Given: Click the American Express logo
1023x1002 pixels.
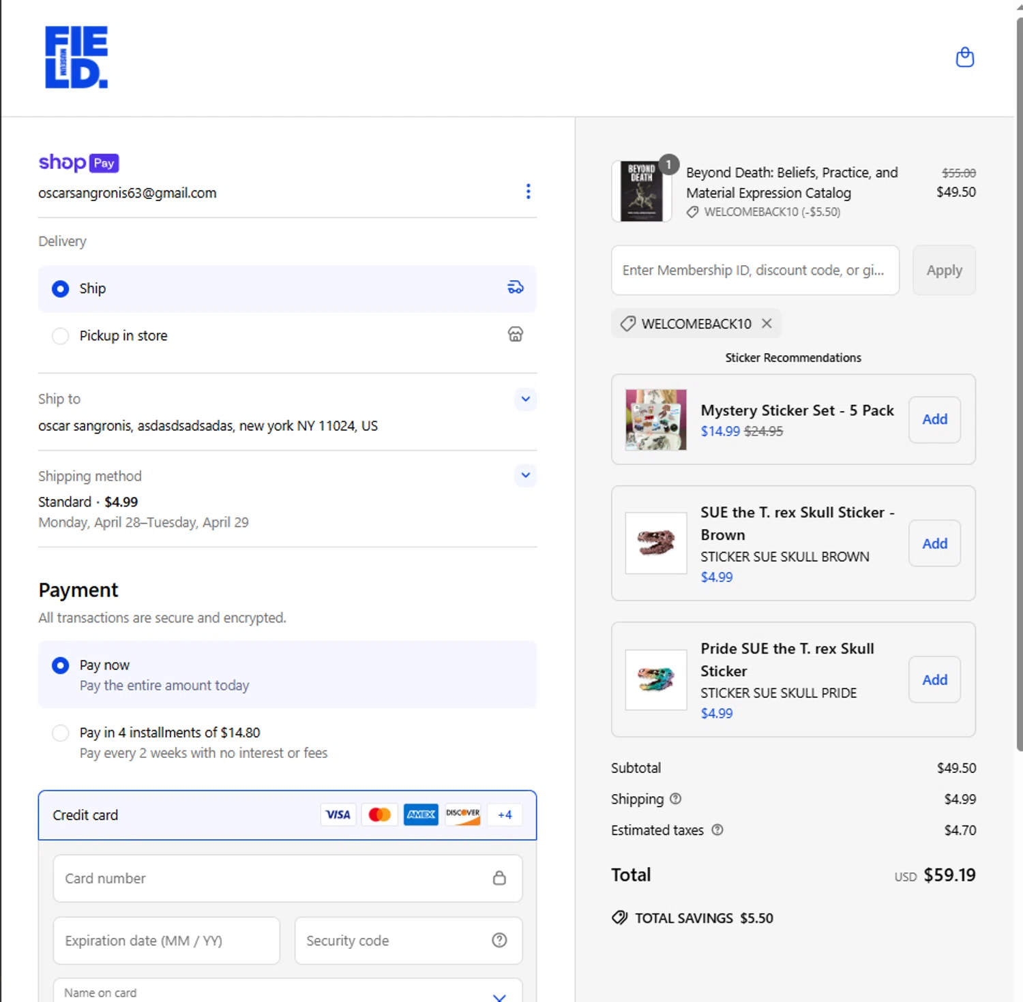Looking at the screenshot, I should click(421, 815).
